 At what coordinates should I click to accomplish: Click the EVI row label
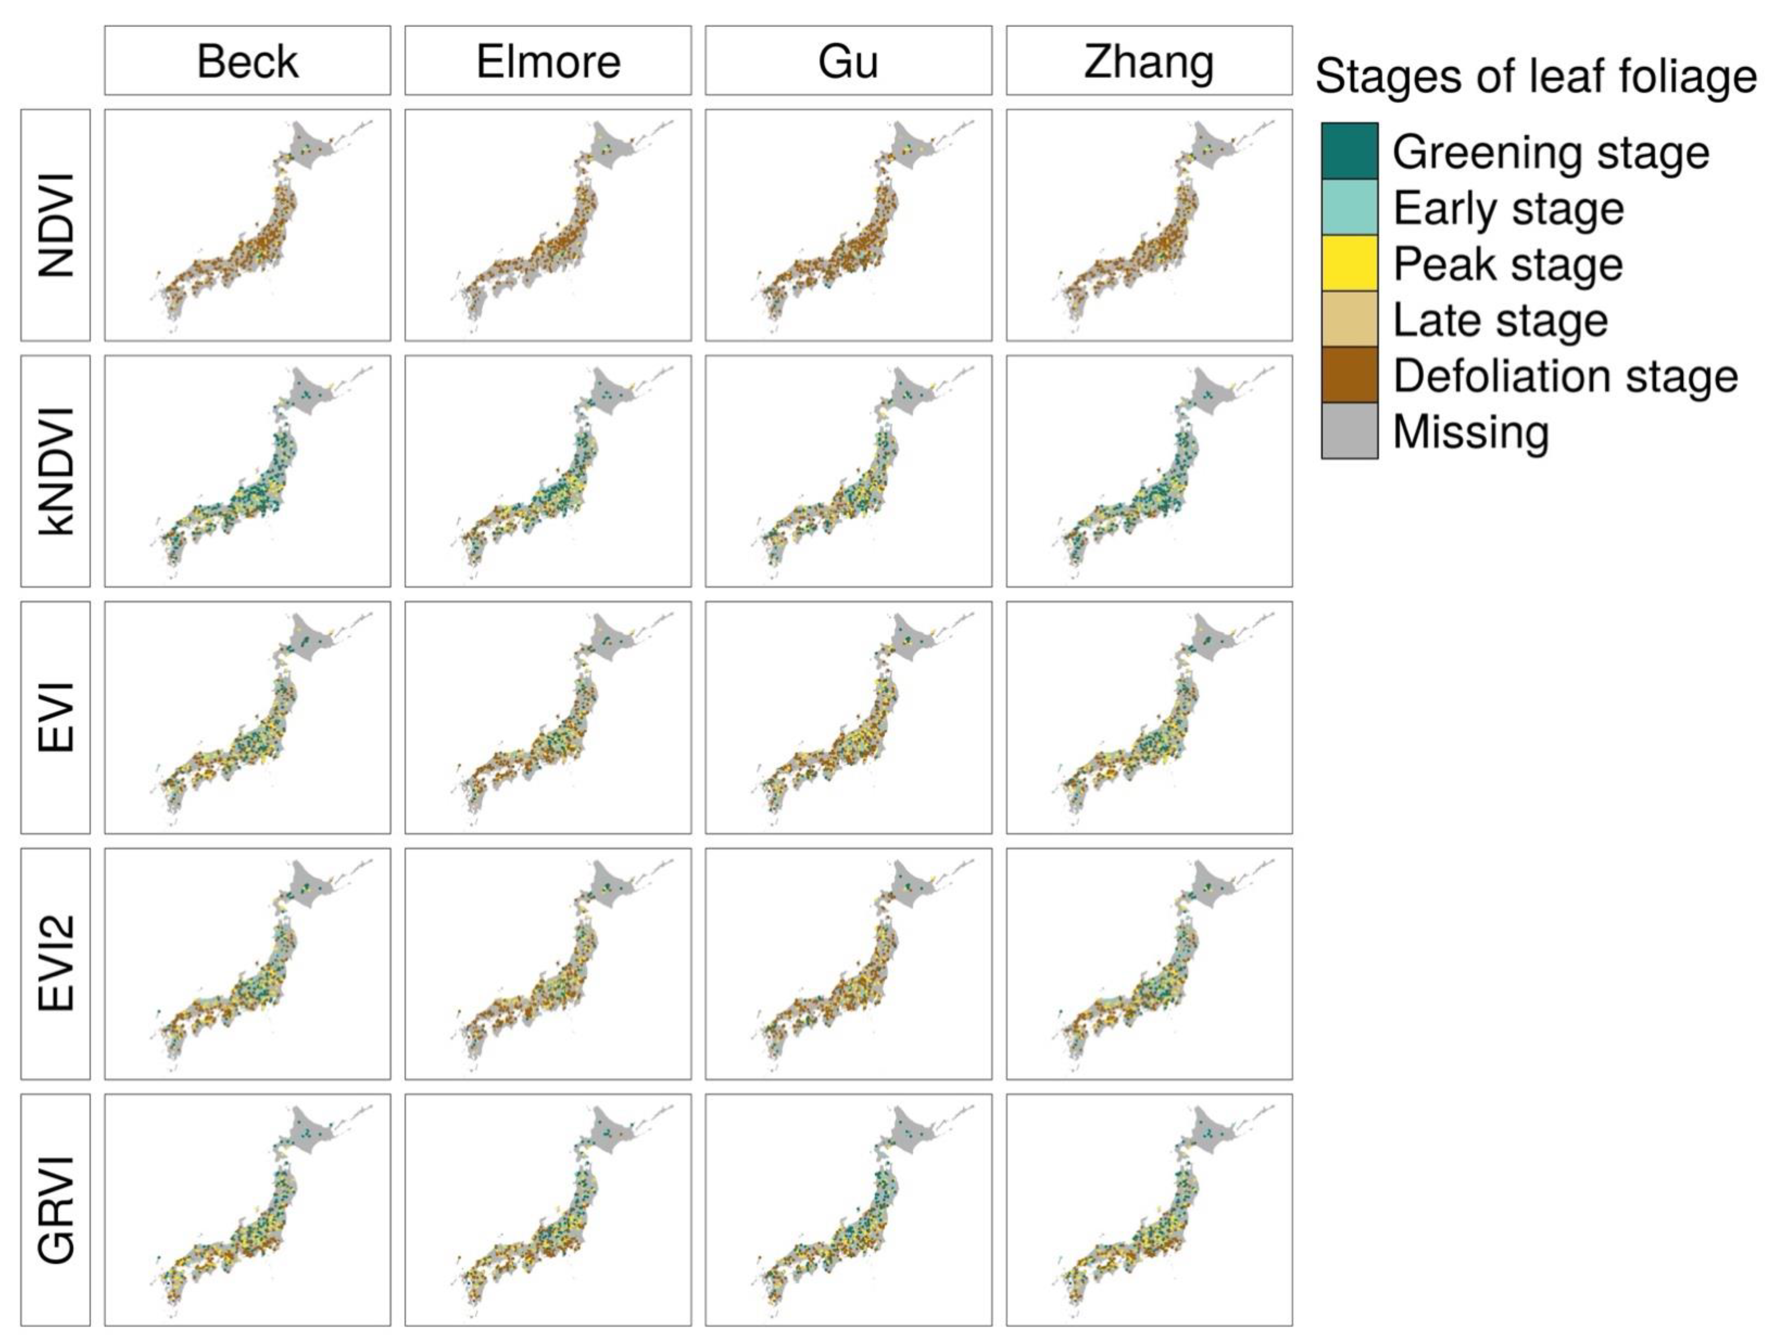click(x=55, y=717)
